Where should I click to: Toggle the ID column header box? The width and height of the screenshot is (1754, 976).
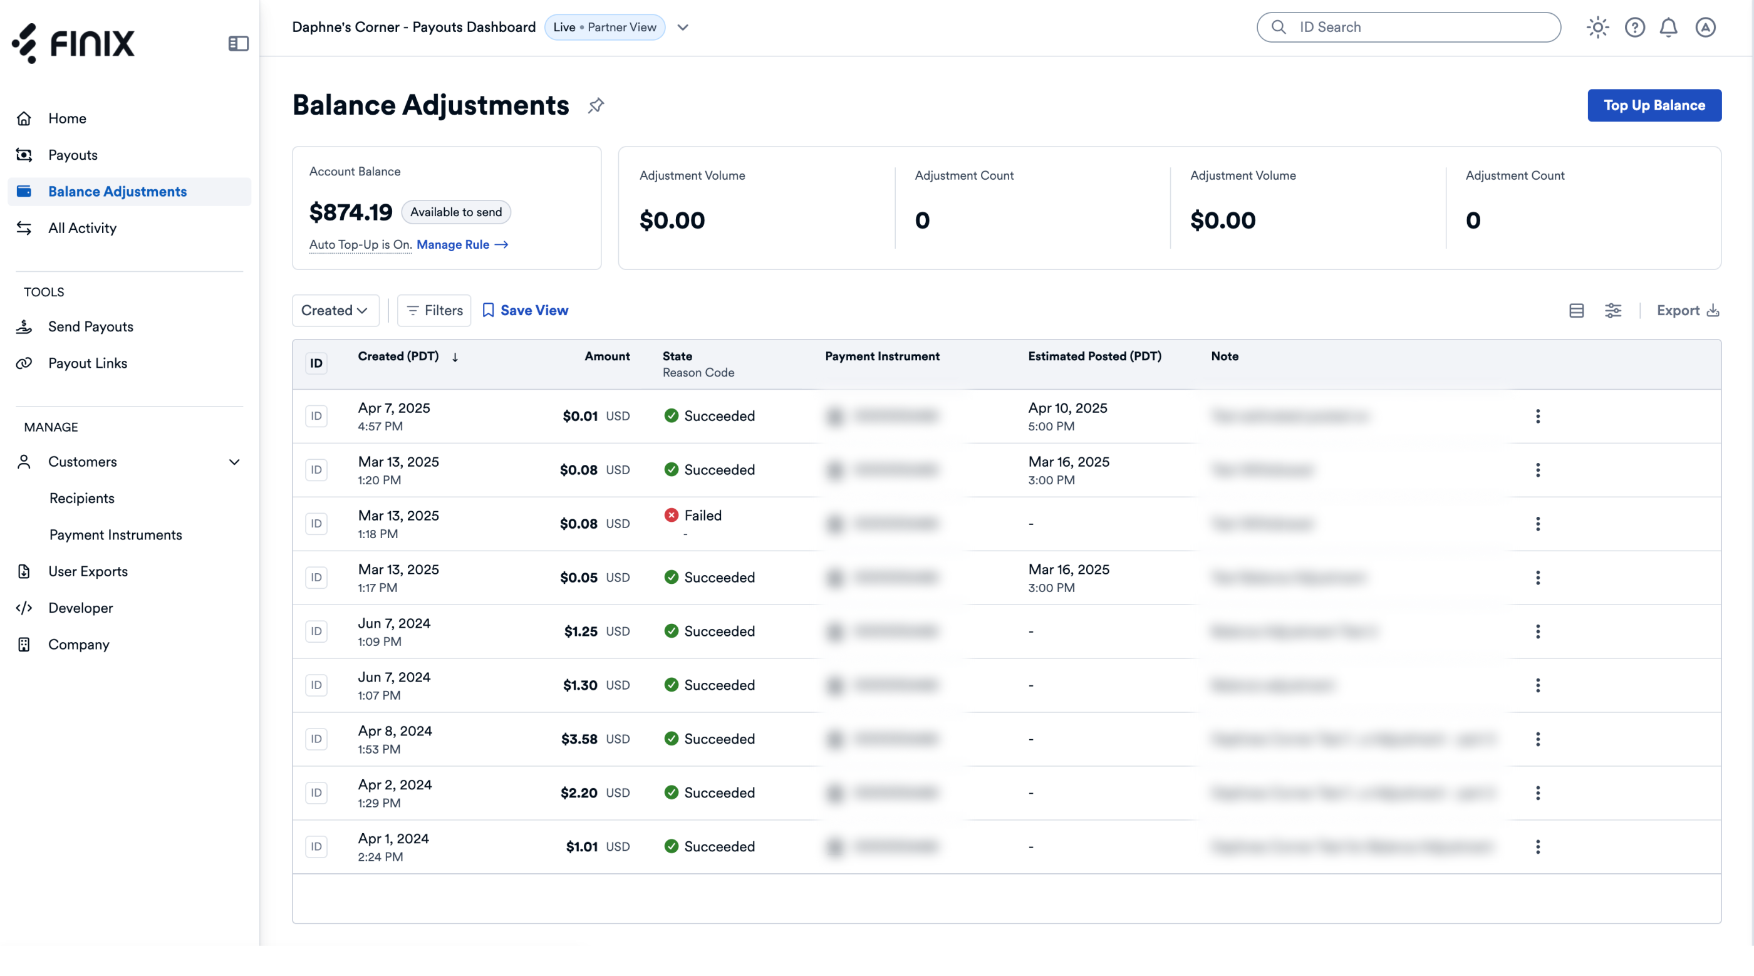click(316, 363)
